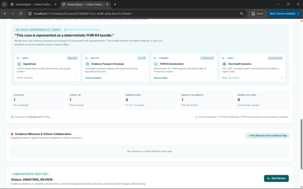This screenshot has height=189, width=303.
Task: Click the Evidence Missions target icon
Action: click(x=12, y=134)
